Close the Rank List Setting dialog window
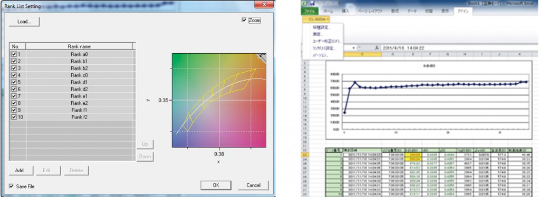Screen dimensions: 540x197 [264, 4]
